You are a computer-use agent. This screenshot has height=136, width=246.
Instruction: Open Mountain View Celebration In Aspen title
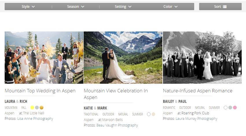click(x=116, y=94)
